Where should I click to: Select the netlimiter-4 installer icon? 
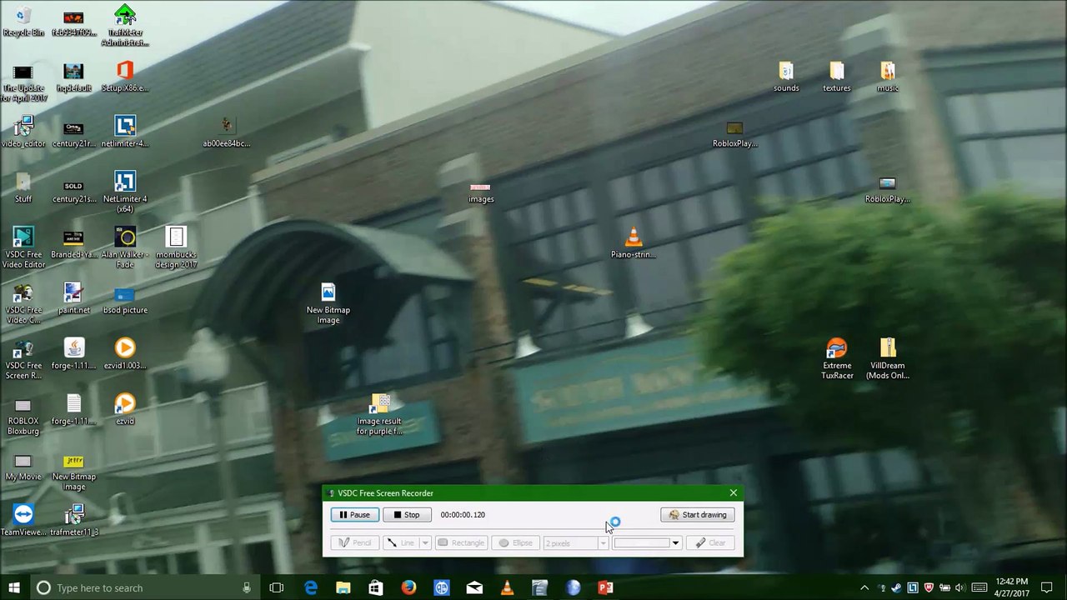tap(125, 132)
